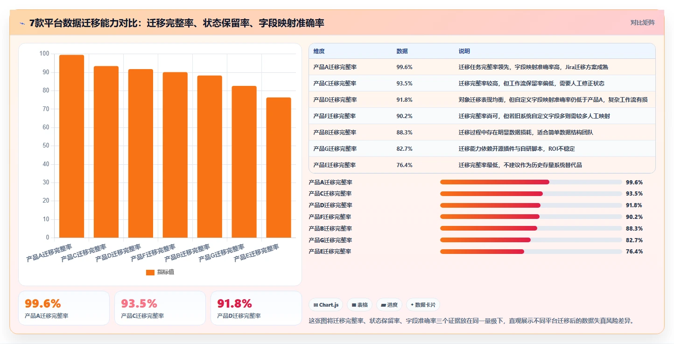Click the 产品B progress bar
The height and width of the screenshot is (344, 674).
(x=531, y=228)
